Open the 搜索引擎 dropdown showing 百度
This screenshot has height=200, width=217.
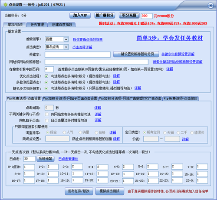tap(66, 39)
